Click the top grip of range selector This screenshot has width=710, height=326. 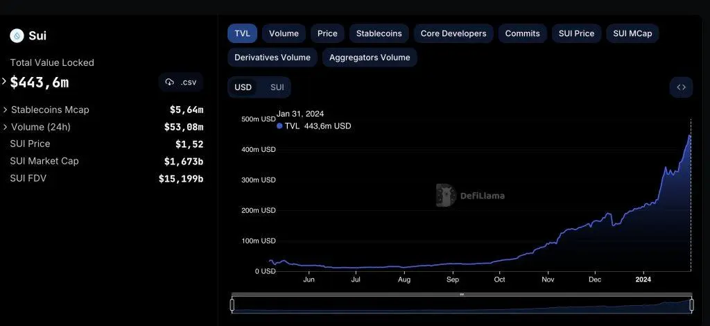pos(462,294)
